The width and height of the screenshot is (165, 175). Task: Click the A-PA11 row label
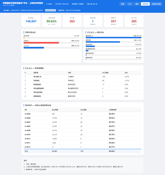click(x=28, y=143)
